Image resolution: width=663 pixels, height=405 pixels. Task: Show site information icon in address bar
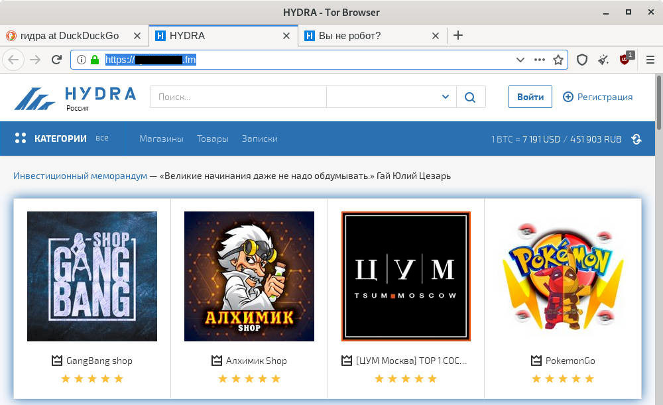tap(82, 60)
